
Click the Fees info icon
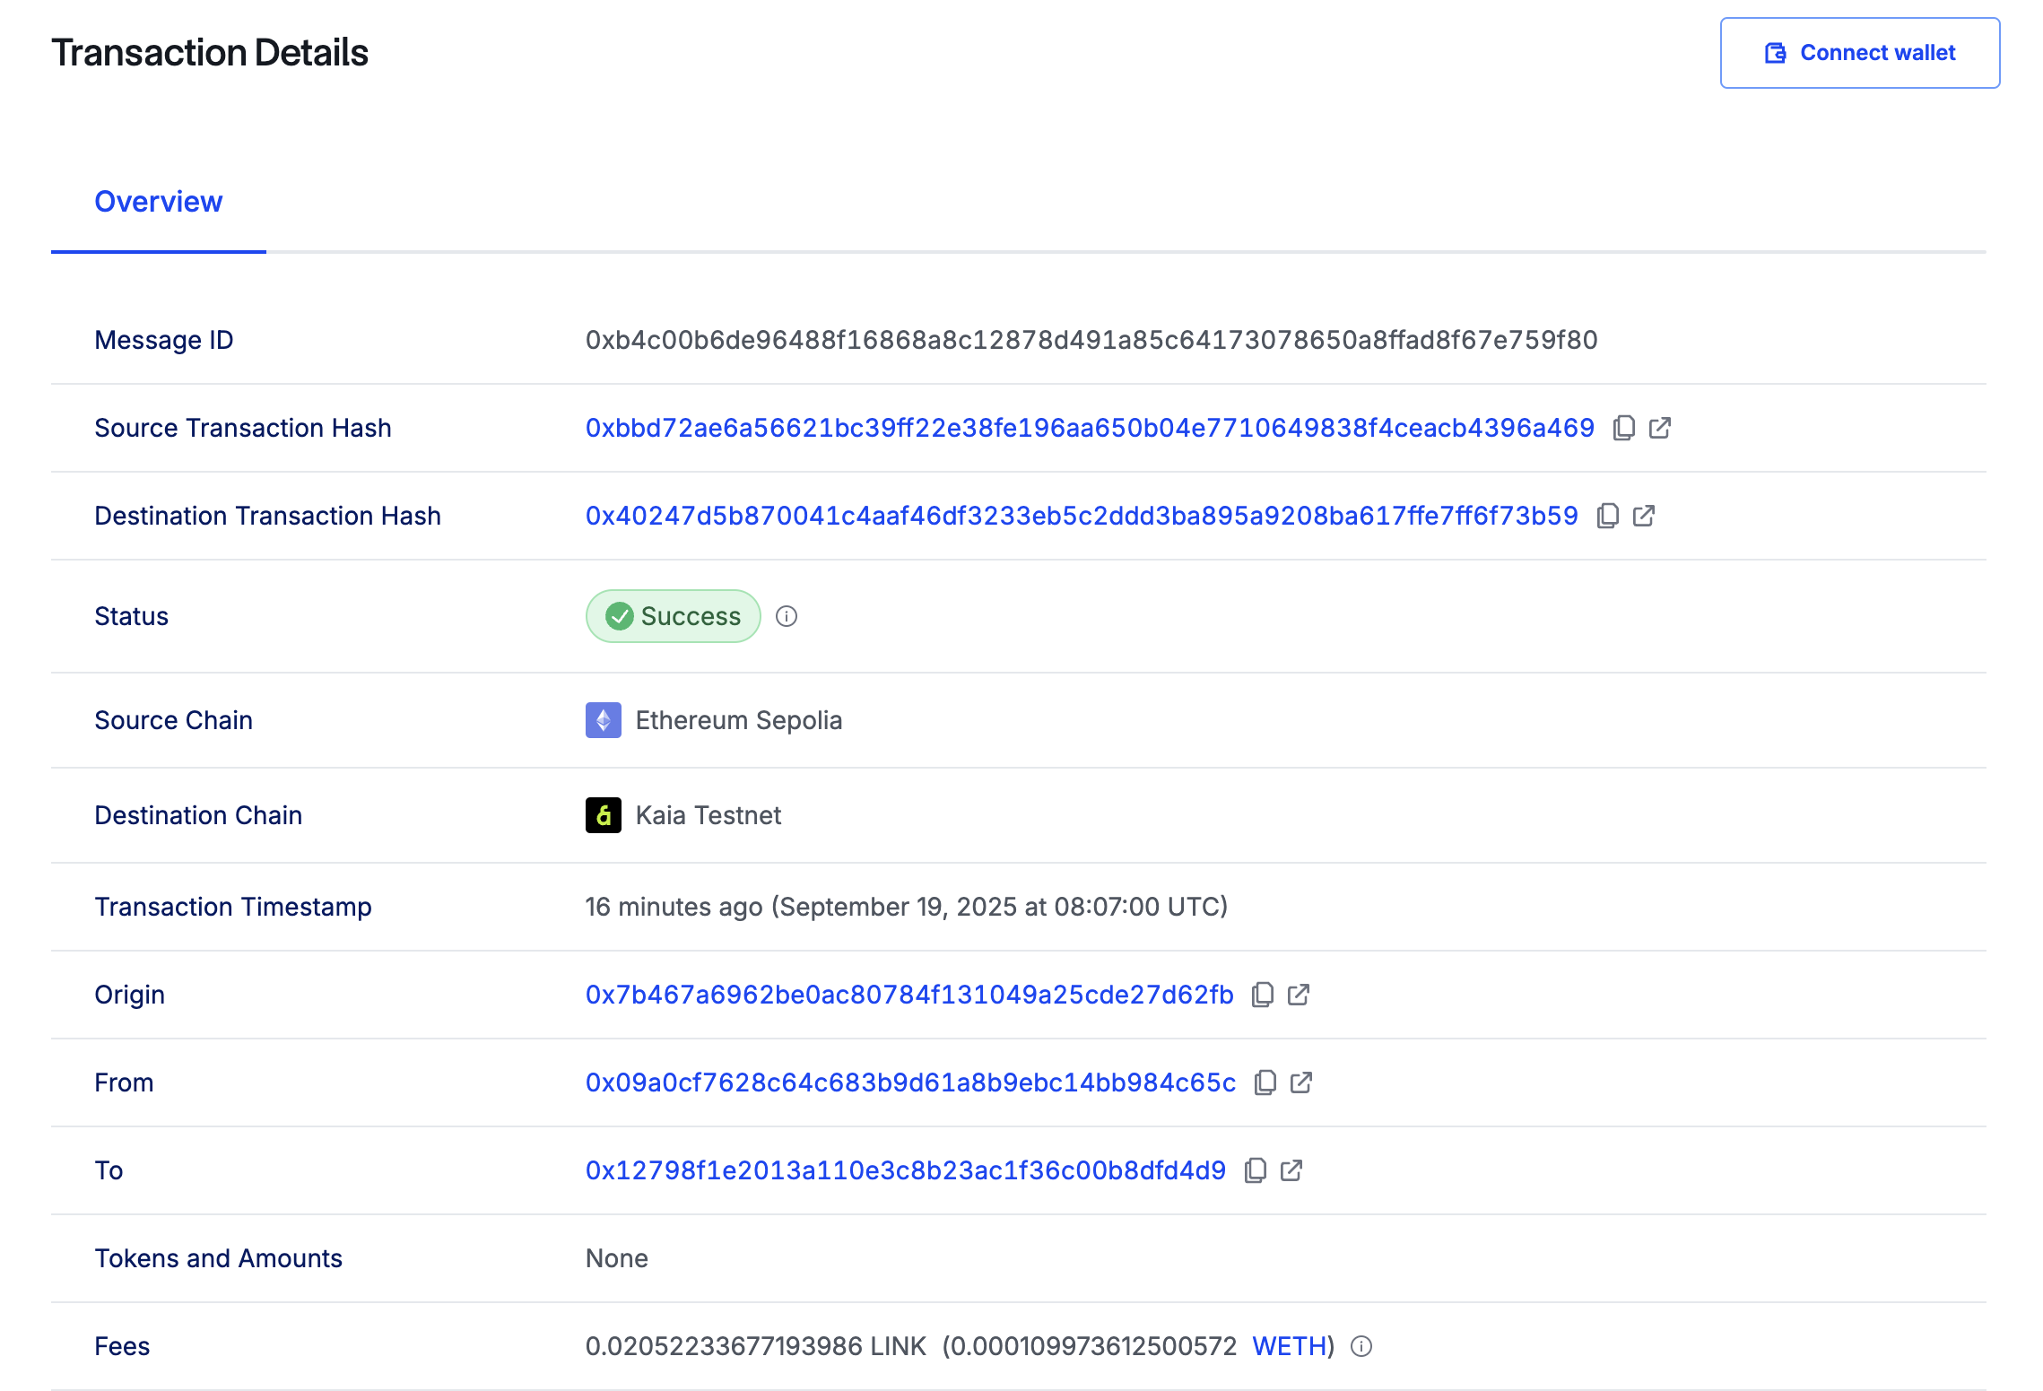[1361, 1346]
